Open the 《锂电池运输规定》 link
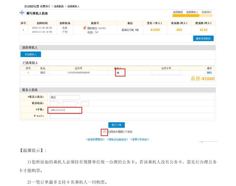The width and height of the screenshot is (236, 186). (118, 139)
